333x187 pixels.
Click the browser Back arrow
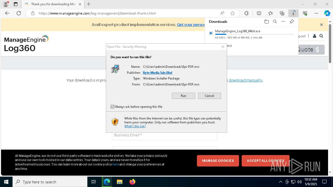click(7, 13)
